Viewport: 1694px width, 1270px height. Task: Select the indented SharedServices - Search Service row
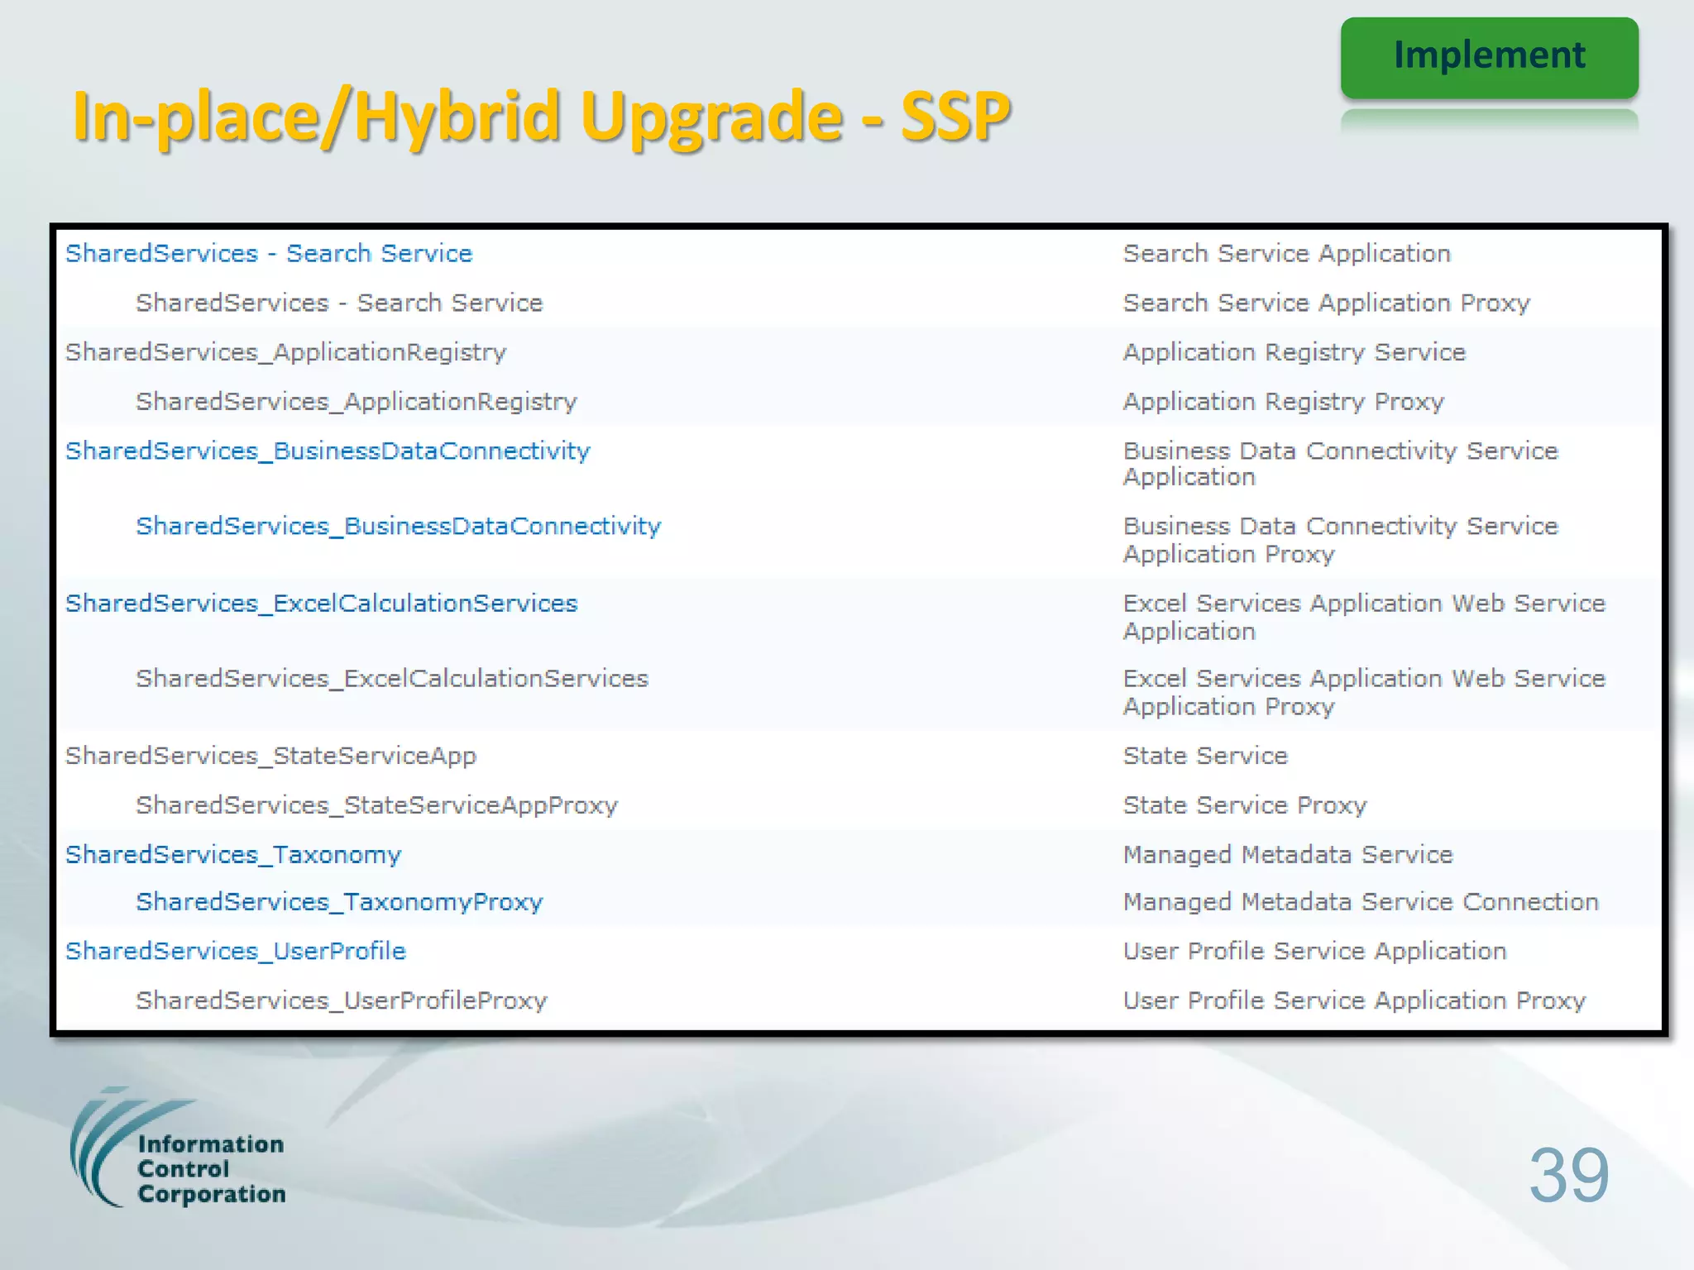click(339, 303)
